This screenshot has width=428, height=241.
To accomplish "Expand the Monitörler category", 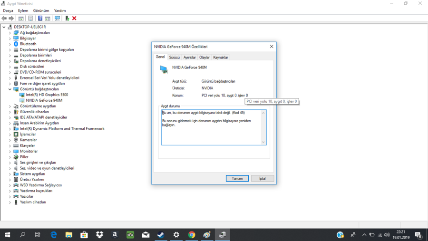I will (x=10, y=152).
